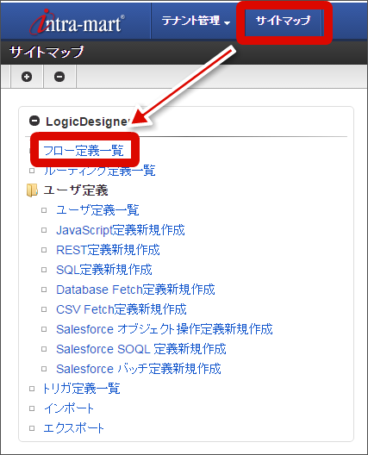Open Salesforce SOQL 定義新規作成 link
The width and height of the screenshot is (368, 455).
coord(141,349)
